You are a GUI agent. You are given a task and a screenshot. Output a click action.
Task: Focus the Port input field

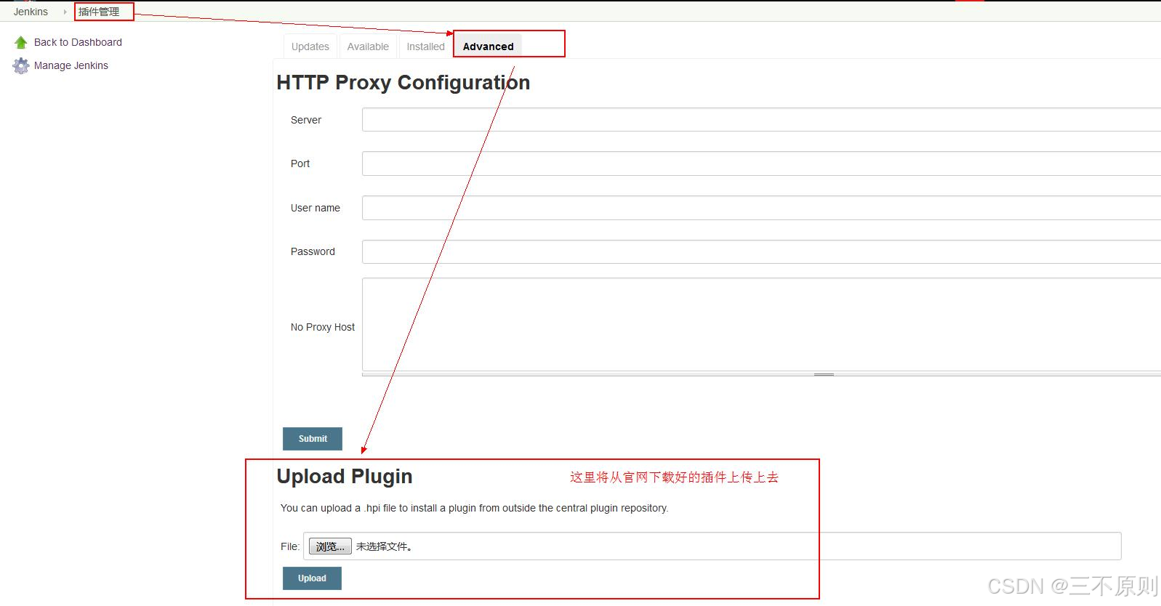click(x=761, y=163)
